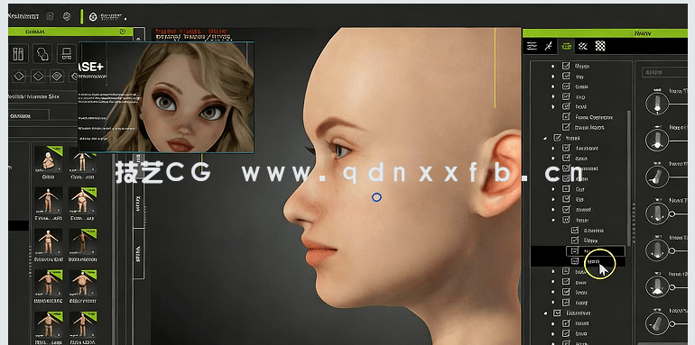Toggle checkbox in highlighted row under the cursor
Viewport: 695px width, 345px height.
click(574, 261)
